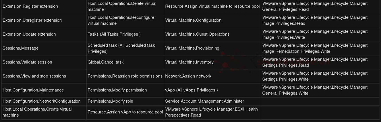Select the Permissions.Modify permission cell
Viewport: 381px width, 122px height.
point(117,90)
